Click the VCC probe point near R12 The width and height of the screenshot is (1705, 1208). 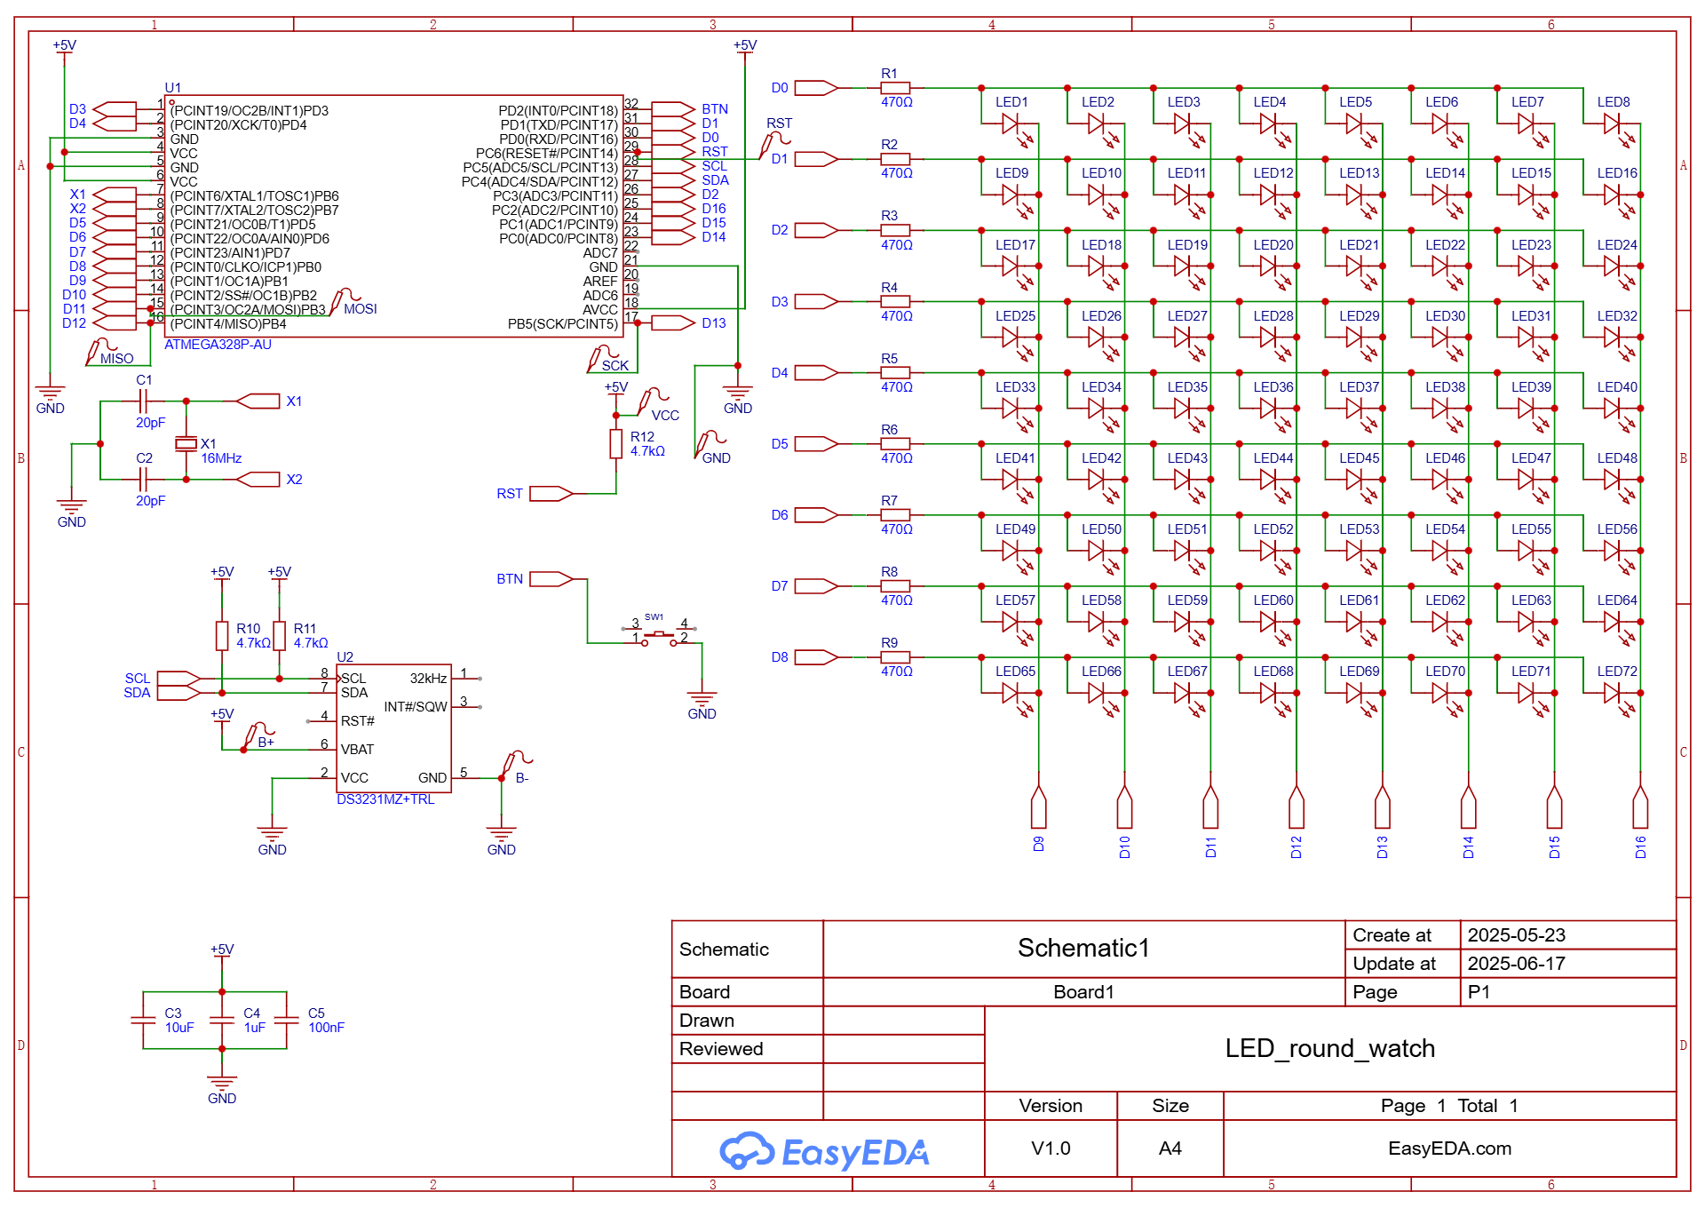point(653,401)
